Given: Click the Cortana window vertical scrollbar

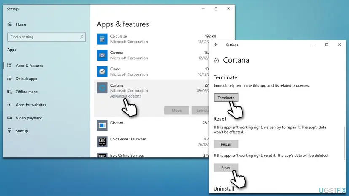Looking at the screenshot, I should 345,143.
